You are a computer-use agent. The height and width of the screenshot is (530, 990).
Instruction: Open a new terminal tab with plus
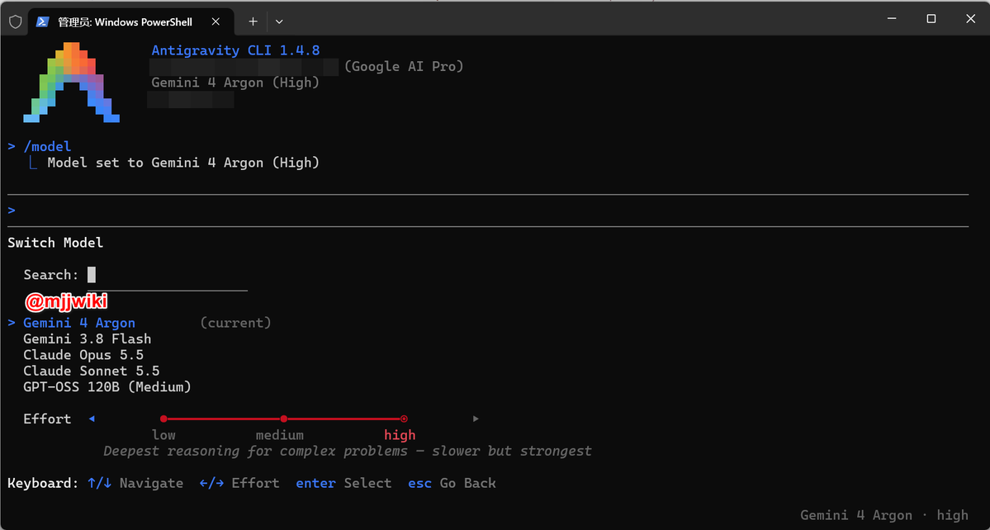[x=253, y=21]
